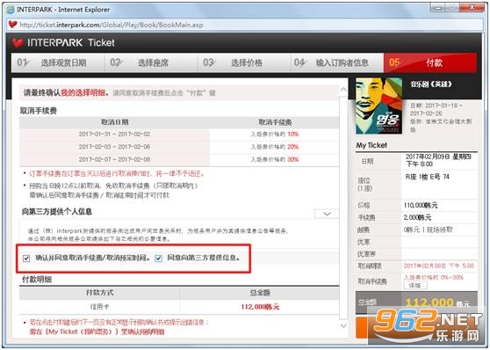This screenshot has width=490, height=350.
Task: Toggle 同意向第三方提供信息 checkbox
Action: tap(158, 258)
